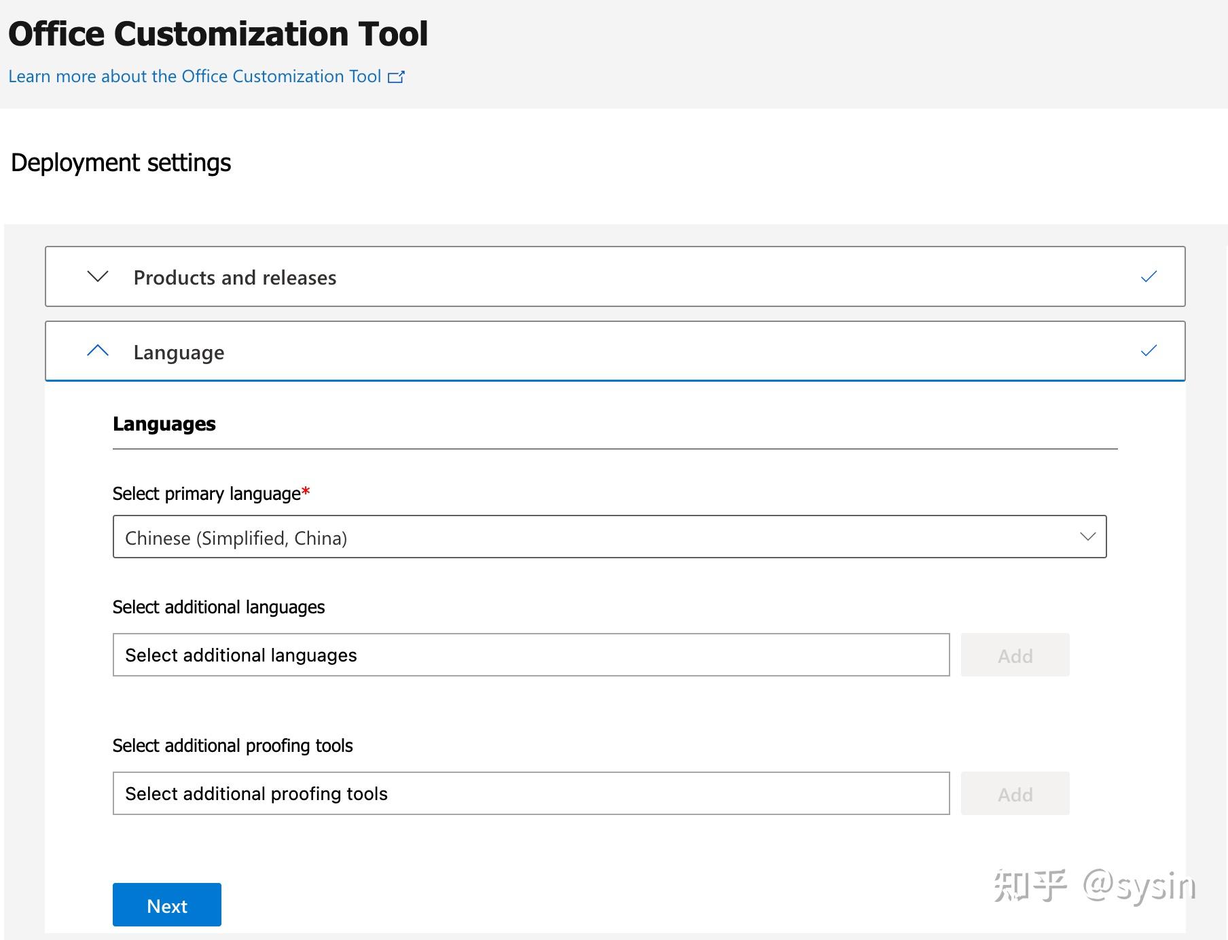
Task: Open the Products and releases section header
Action: (x=615, y=276)
